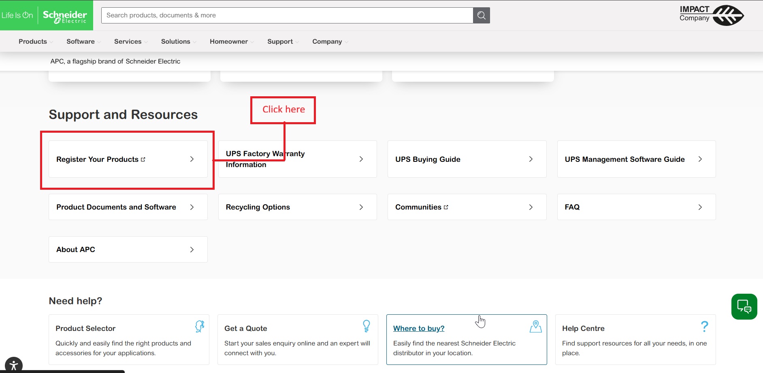Image resolution: width=763 pixels, height=373 pixels.
Task: Click 'APC, a flagship brand of Schneider Electric' text
Action: (x=115, y=61)
